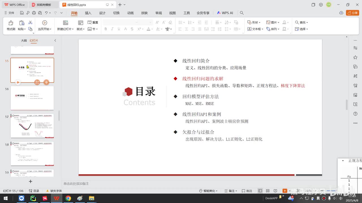Viewport: 362px width, 203px height.
Task: Switch to the Outline (大纲) panel tab
Action: coord(24,41)
